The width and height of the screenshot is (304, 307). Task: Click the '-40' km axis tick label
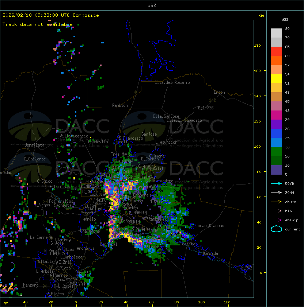click(x=24, y=302)
